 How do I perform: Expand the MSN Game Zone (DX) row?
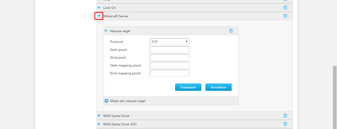[99, 124]
